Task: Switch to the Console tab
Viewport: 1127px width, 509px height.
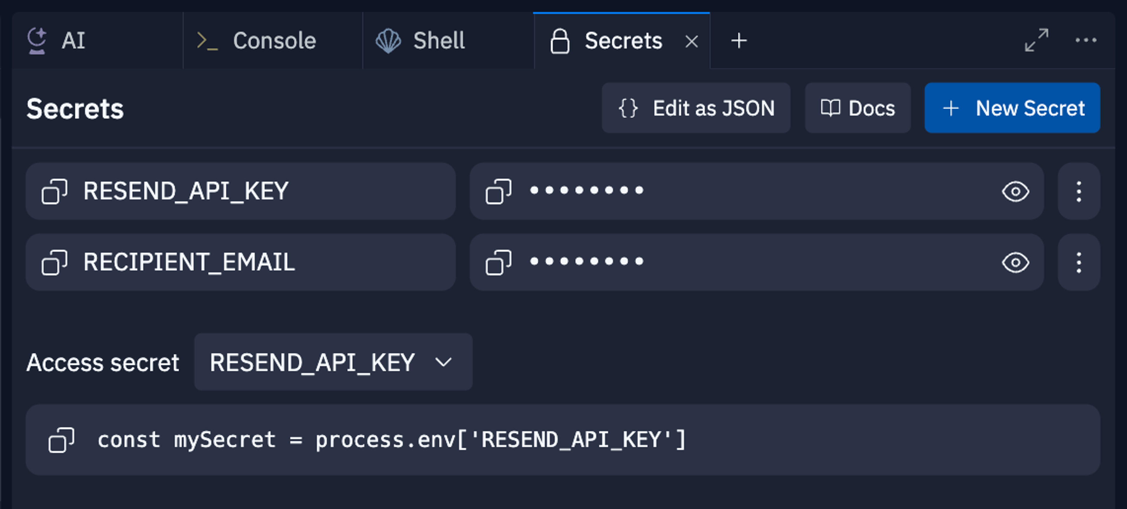Action: coord(274,41)
